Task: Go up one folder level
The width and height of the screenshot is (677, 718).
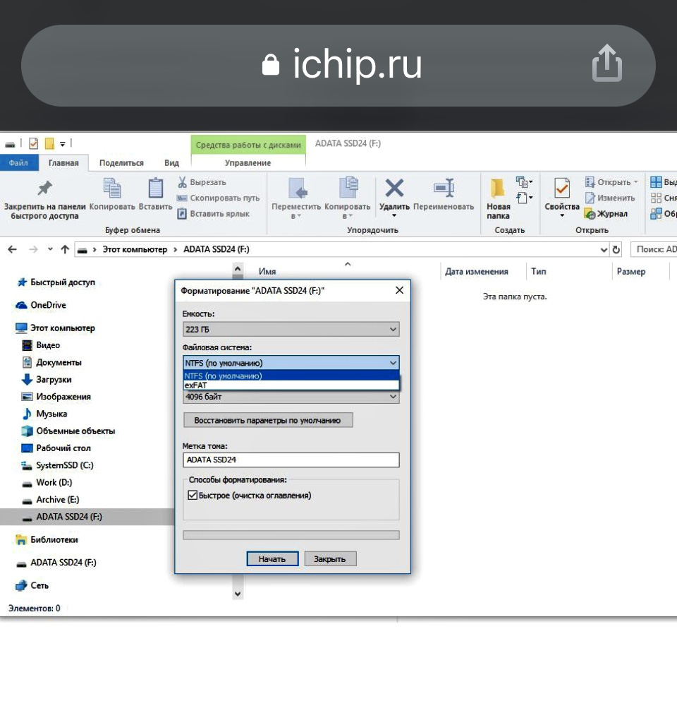Action: pos(65,249)
